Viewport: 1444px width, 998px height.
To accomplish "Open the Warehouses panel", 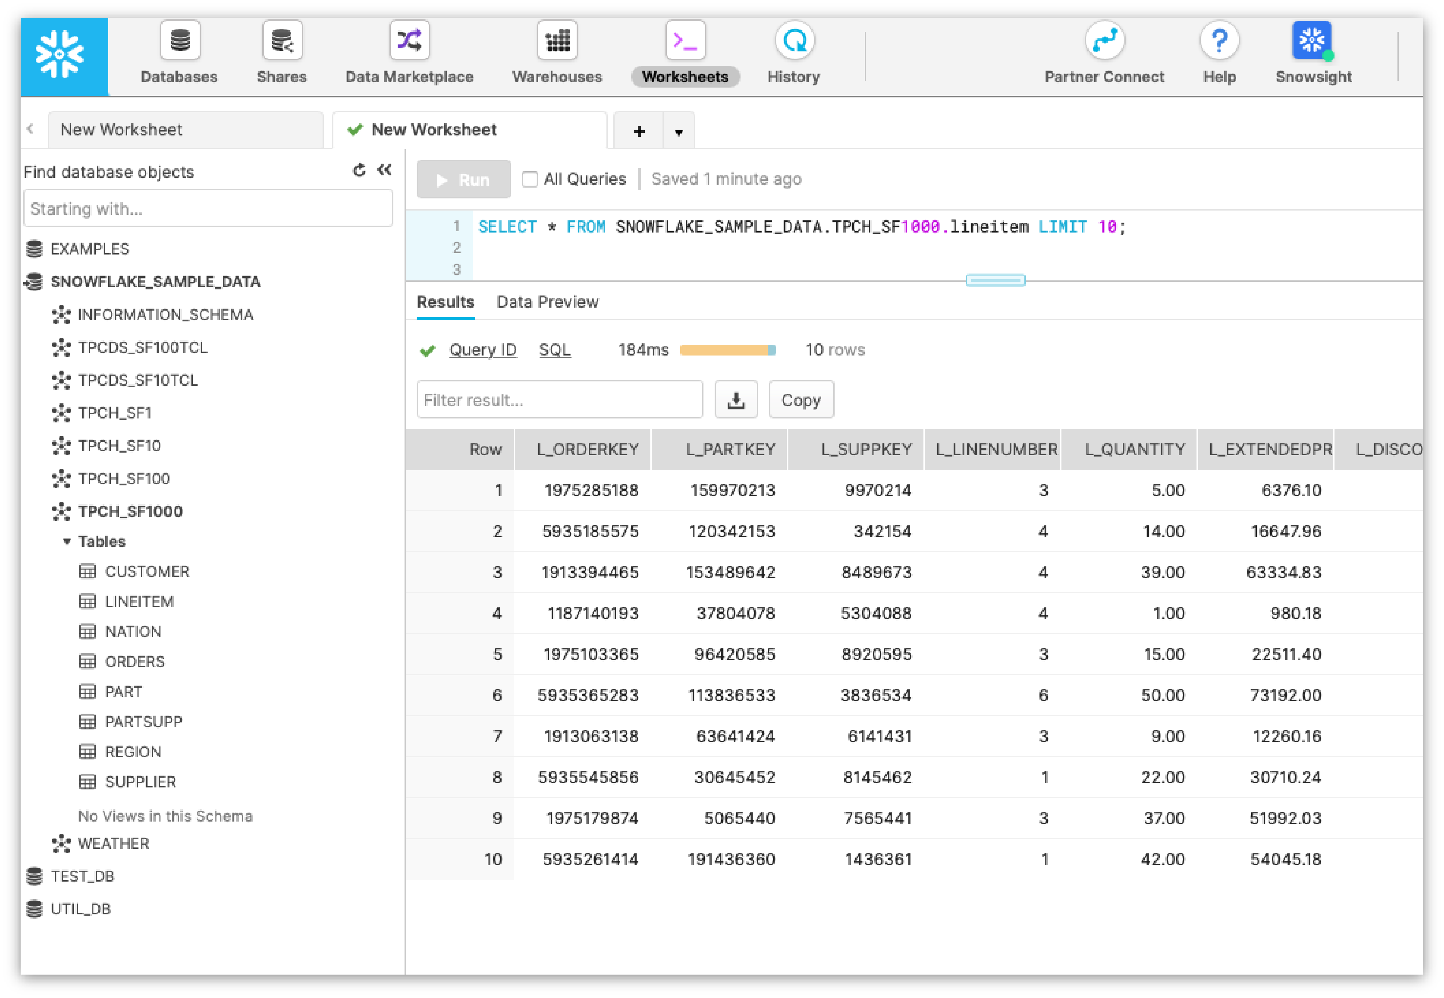I will 556,53.
